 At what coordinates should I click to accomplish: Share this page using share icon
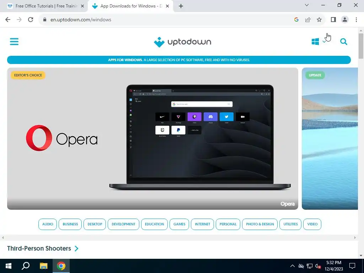pos(308,20)
